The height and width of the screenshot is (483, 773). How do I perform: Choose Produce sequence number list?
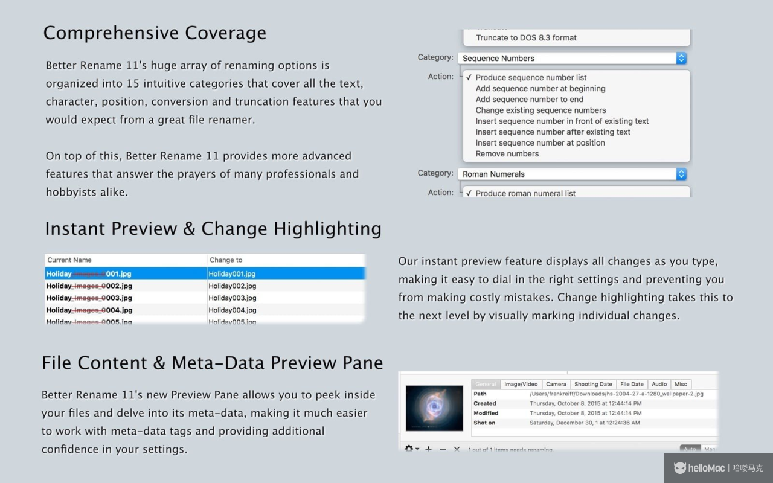click(x=531, y=77)
